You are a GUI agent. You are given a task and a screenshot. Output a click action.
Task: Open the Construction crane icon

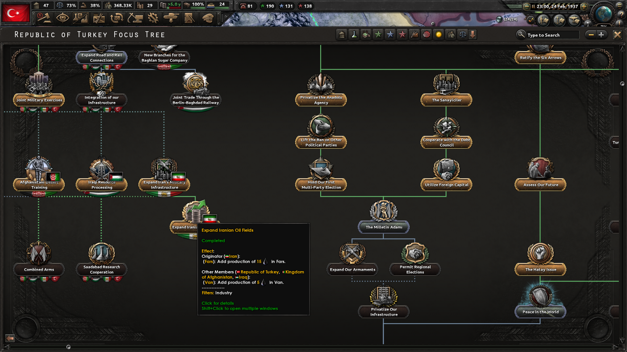135,18
